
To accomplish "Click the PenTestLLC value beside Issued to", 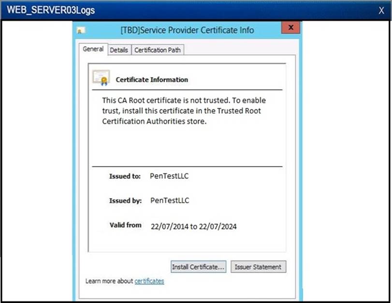I will [169, 176].
